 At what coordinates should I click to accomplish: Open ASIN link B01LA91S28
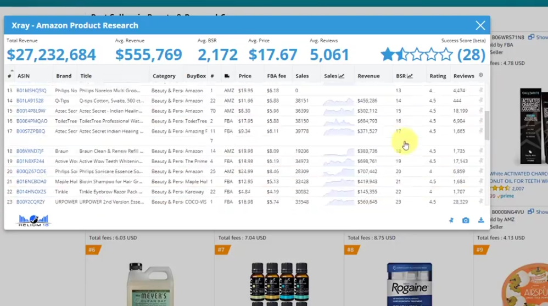click(x=30, y=101)
